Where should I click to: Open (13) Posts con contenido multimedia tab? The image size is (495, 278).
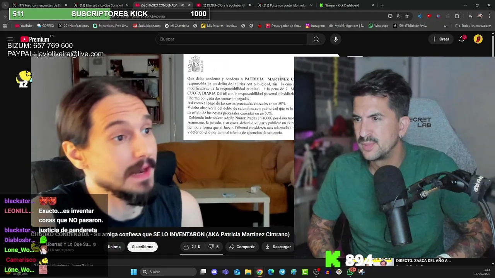tap(285, 5)
